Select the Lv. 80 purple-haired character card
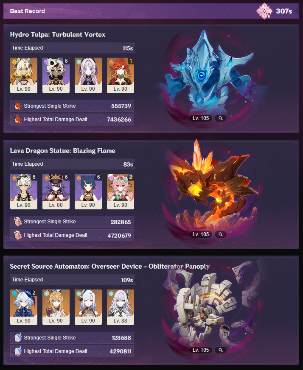Image resolution: width=303 pixels, height=370 pixels. pos(56,192)
